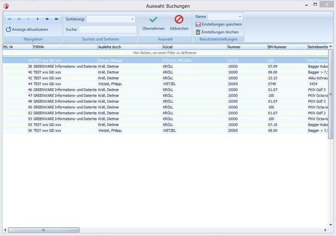Maximize the Auswahl: Buchungen window

click(x=315, y=4)
